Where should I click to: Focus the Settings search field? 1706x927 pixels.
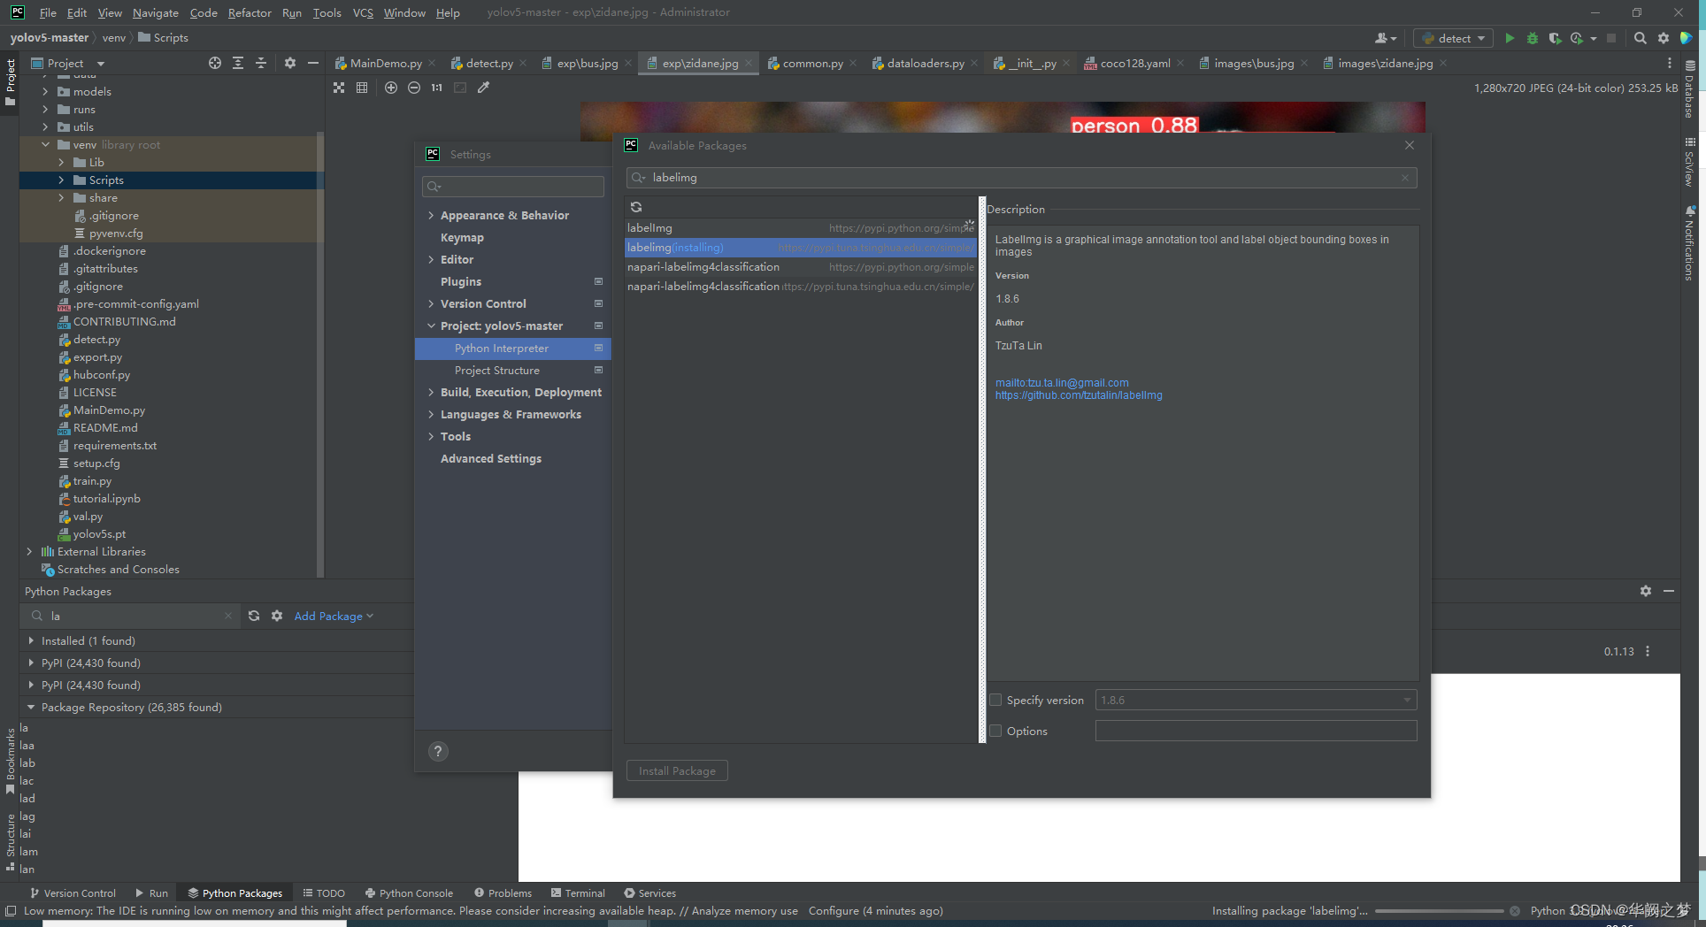pos(513,186)
